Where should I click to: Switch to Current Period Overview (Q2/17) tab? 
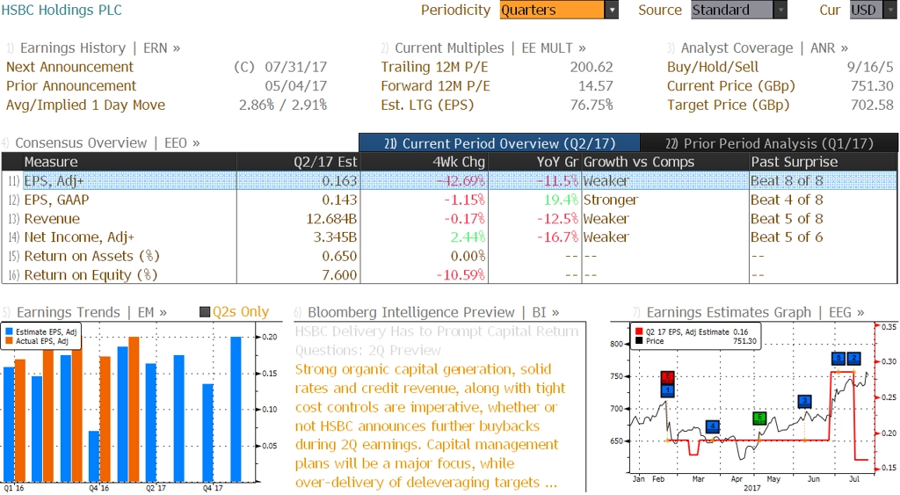click(x=499, y=143)
